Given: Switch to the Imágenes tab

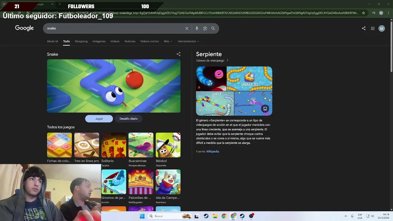Looking at the screenshot, I should (x=99, y=41).
